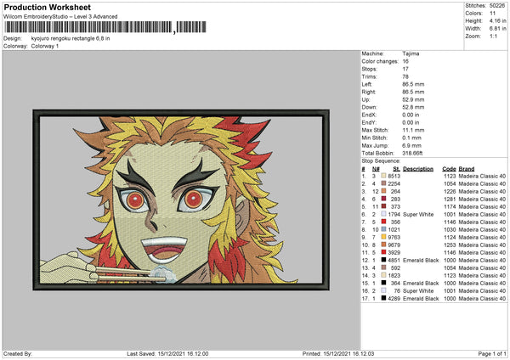Select design name 'kyojuro rengoku rectangle 6,8 in'
This screenshot has height=360, width=510.
pos(71,38)
